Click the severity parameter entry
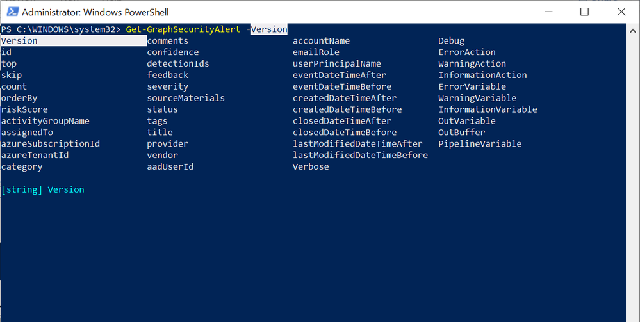The width and height of the screenshot is (640, 322). 167,86
